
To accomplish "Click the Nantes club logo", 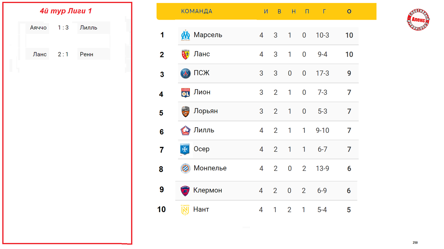I will click(185, 210).
